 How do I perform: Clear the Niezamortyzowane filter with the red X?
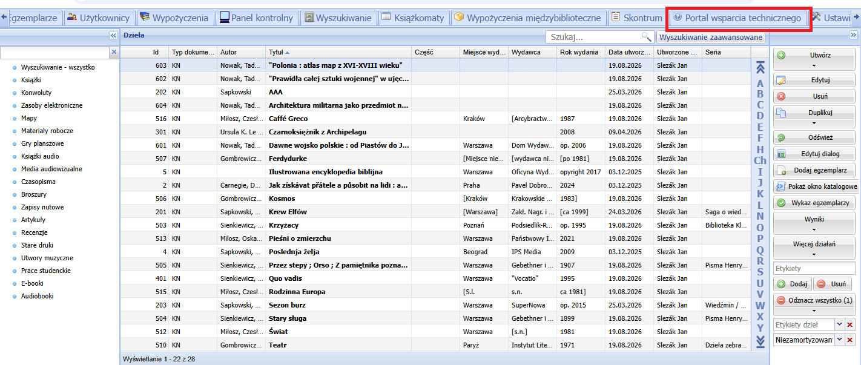click(850, 340)
